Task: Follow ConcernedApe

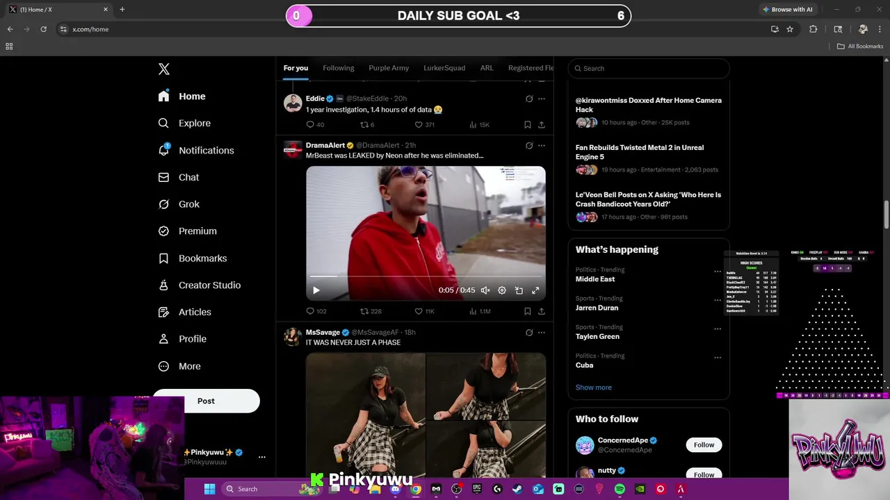Action: 704,444
